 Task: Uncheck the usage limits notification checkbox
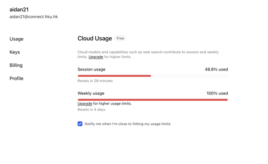pyautogui.click(x=80, y=124)
